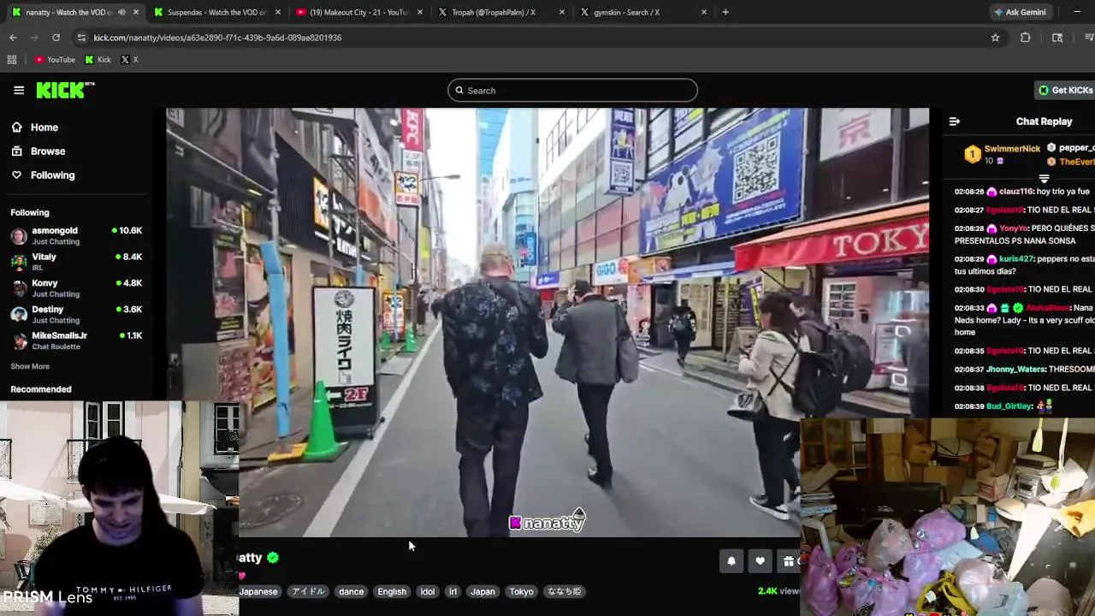Open Browse in the sidebar

[x=48, y=151]
